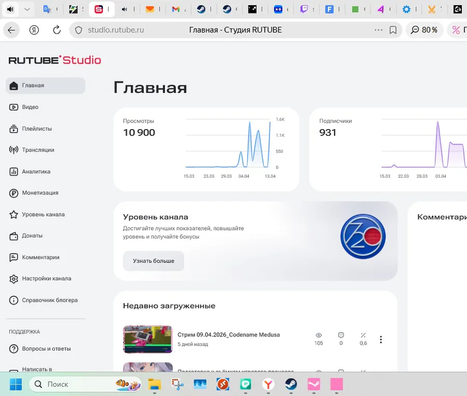467x396 pixels.
Task: Click the sound speaker icon in tab bar
Action: click(x=10, y=9)
